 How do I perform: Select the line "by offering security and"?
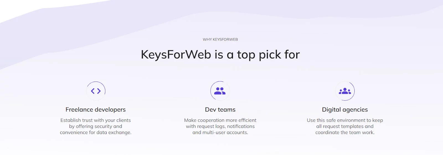(96, 126)
